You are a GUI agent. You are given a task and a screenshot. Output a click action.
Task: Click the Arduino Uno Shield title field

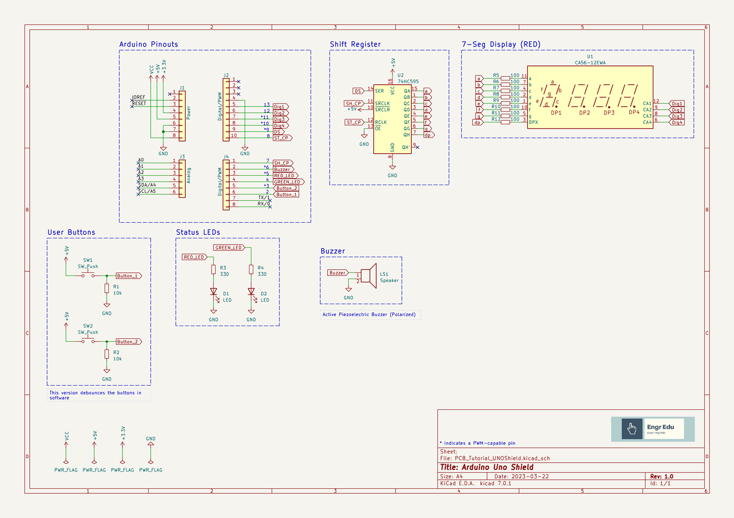487,467
